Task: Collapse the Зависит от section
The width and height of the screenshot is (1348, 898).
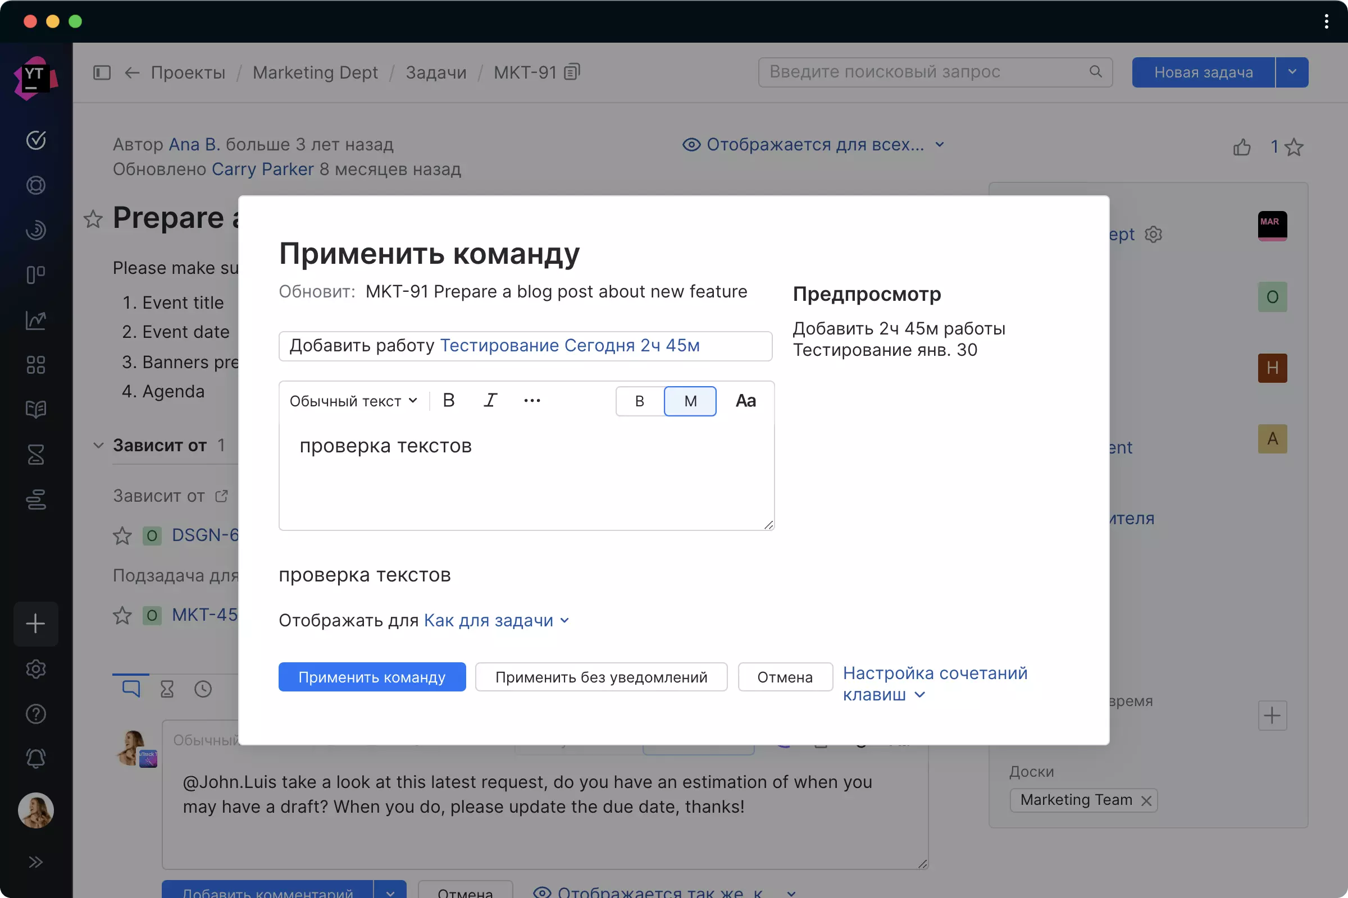Action: [98, 445]
